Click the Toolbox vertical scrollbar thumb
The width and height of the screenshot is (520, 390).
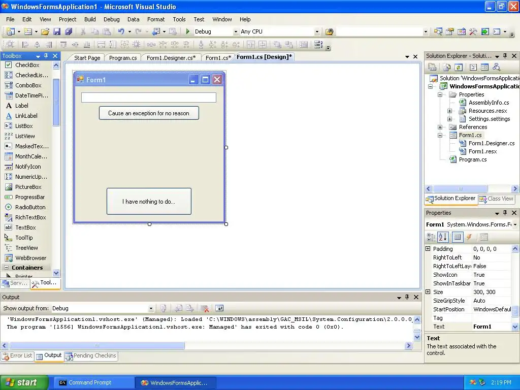[x=56, y=102]
